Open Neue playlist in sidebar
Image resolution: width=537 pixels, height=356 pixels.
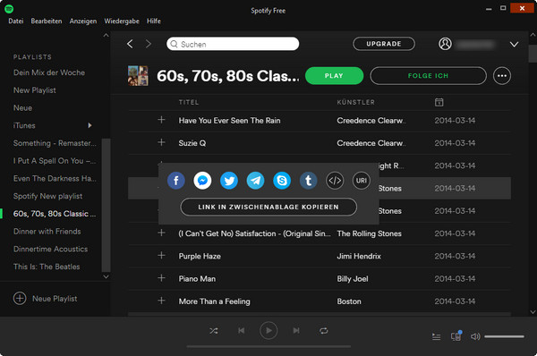tap(22, 108)
